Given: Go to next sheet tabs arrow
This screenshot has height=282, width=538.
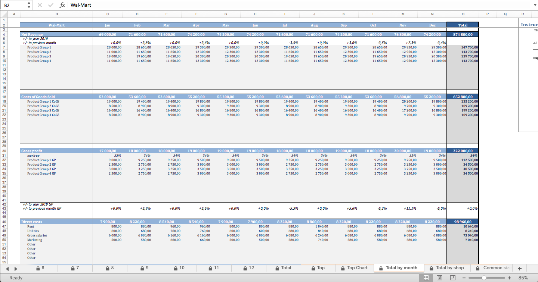Looking at the screenshot, I should (x=16, y=268).
